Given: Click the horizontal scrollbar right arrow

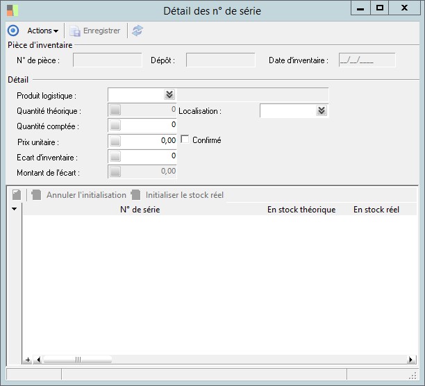Looking at the screenshot, I should [x=411, y=360].
